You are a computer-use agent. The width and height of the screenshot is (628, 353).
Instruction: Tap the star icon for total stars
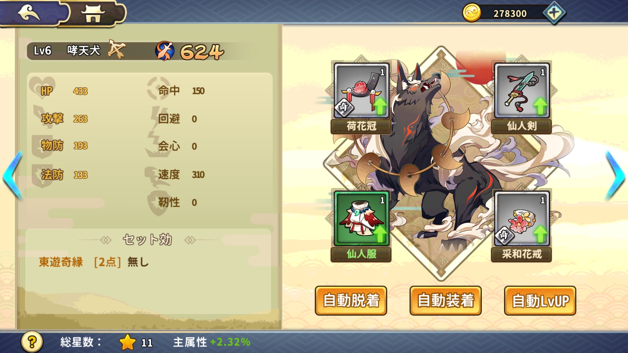pyautogui.click(x=128, y=342)
